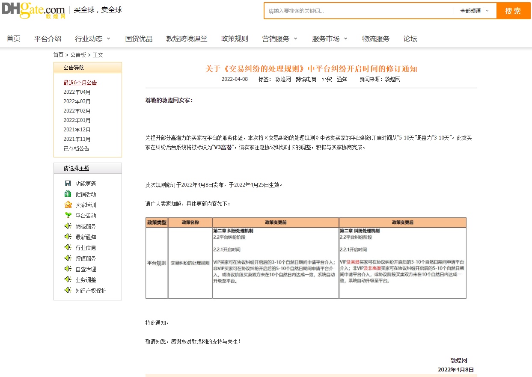Click the 政策变更后 table header
Image resolution: width=532 pixels, height=377 pixels.
pos(403,223)
